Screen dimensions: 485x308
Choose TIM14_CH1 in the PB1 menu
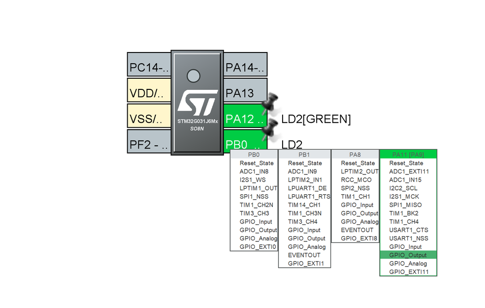click(x=305, y=205)
